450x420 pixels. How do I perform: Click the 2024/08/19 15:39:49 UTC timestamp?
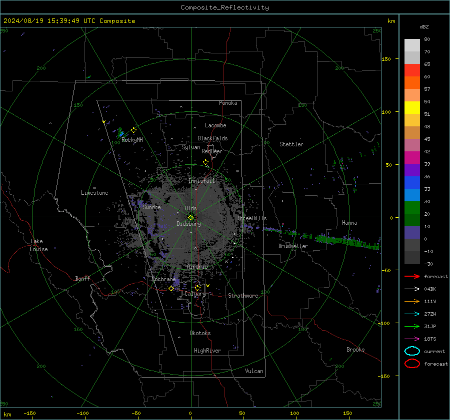coord(50,21)
